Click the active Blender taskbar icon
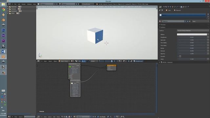Screen dimensions: 210x118 tap(3, 57)
